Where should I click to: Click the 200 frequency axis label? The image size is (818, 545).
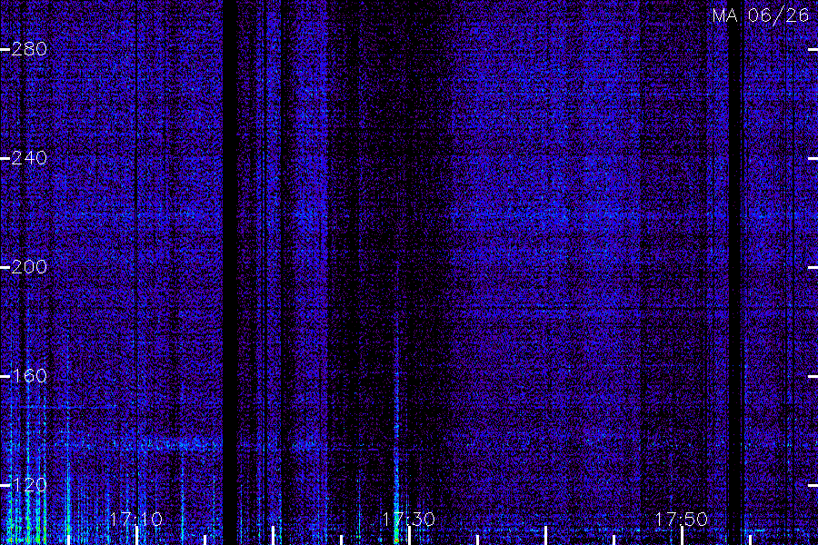tap(29, 267)
